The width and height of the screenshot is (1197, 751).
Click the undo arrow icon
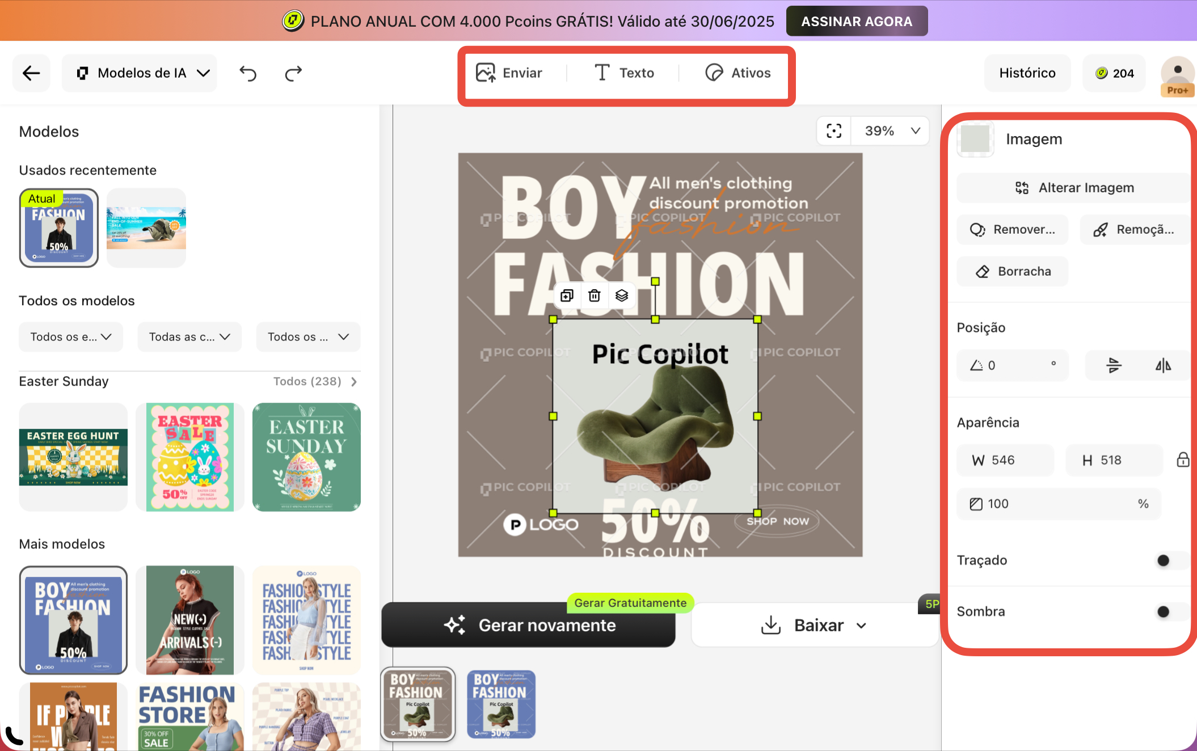tap(248, 73)
